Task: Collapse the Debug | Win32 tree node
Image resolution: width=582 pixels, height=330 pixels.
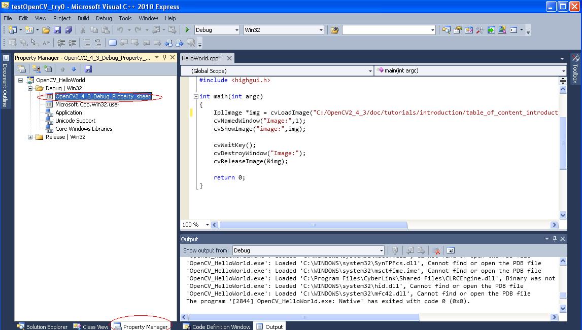Action: (x=30, y=88)
